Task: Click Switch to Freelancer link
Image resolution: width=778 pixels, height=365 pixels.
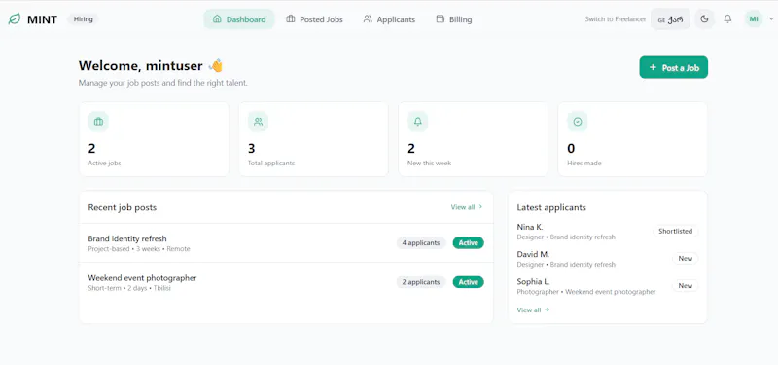Action: (616, 19)
